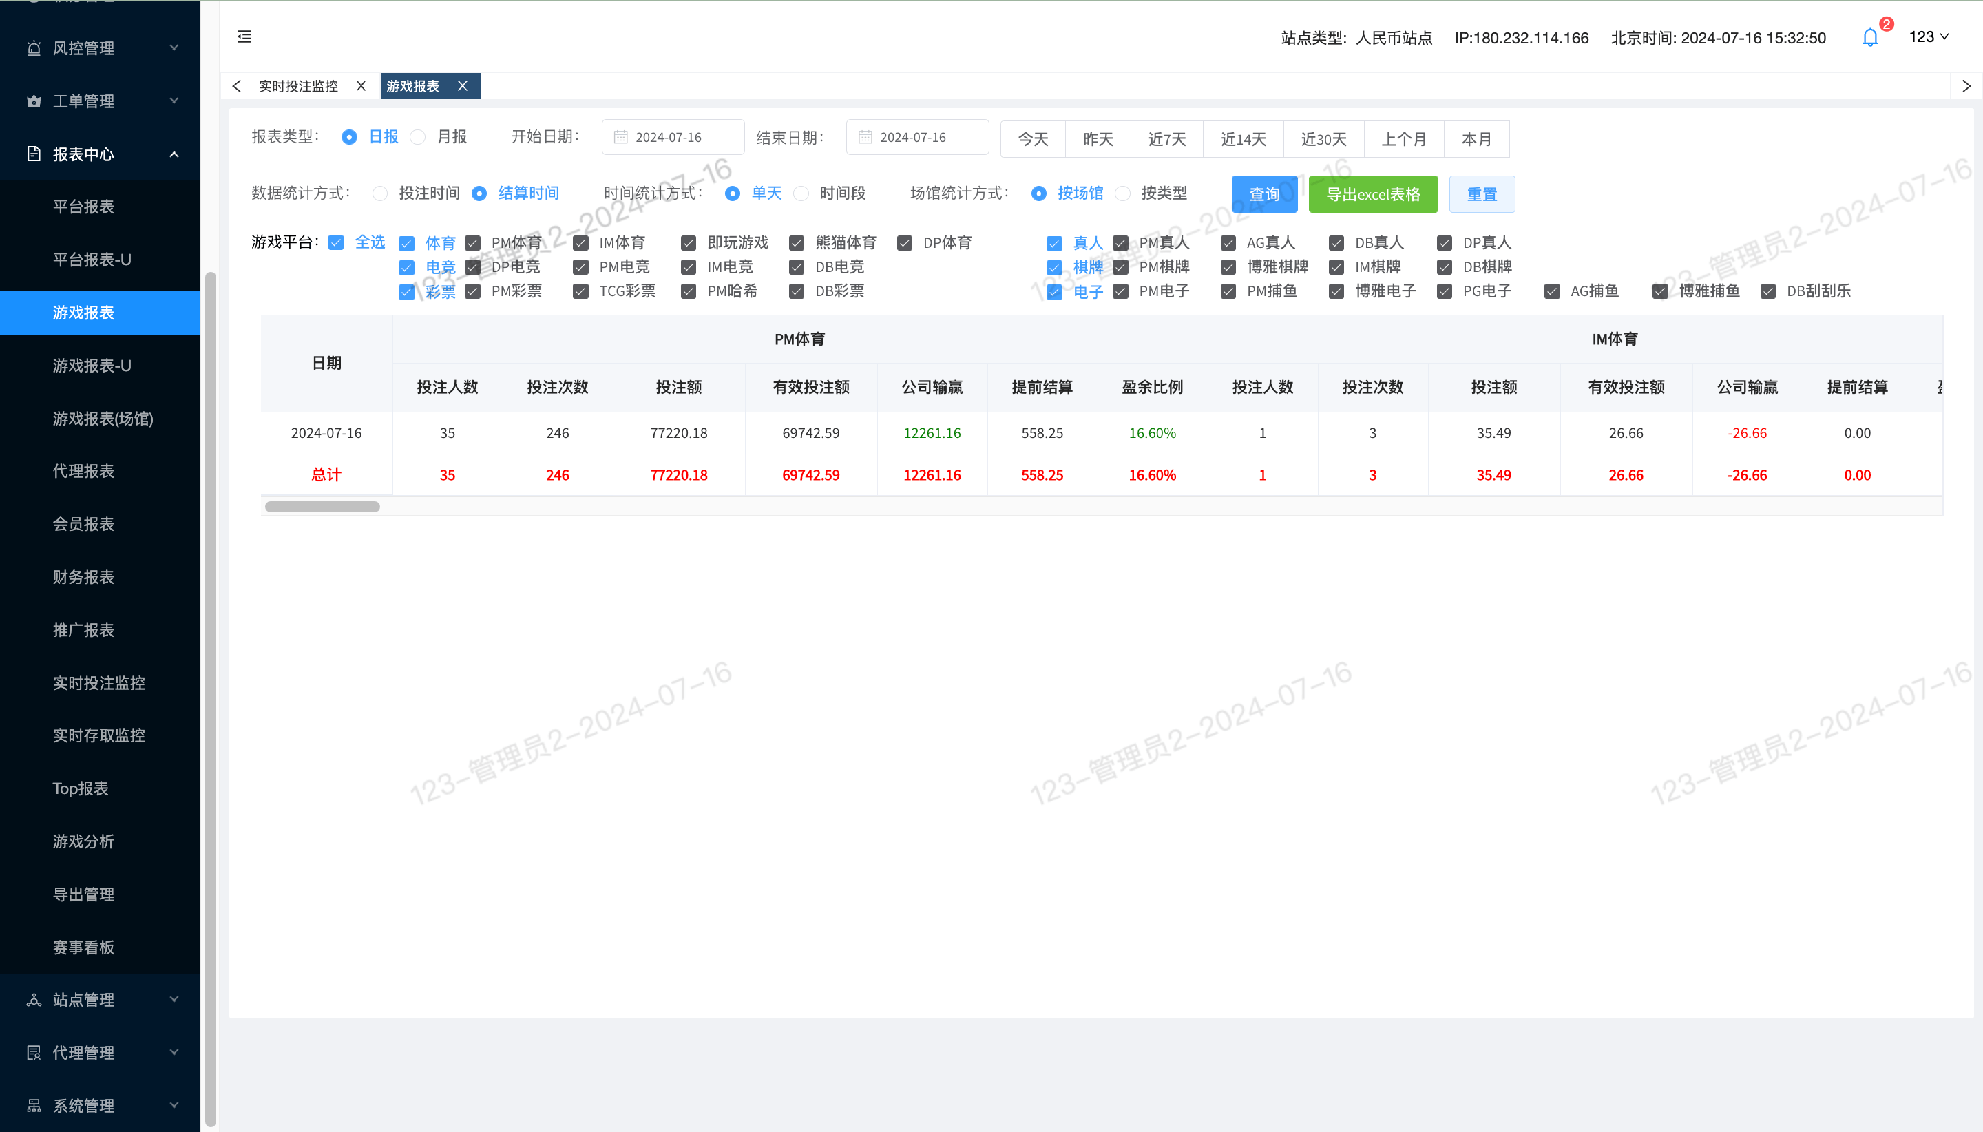Select the 月报 radio button
Screen dimensions: 1983x1132
[x=418, y=137]
